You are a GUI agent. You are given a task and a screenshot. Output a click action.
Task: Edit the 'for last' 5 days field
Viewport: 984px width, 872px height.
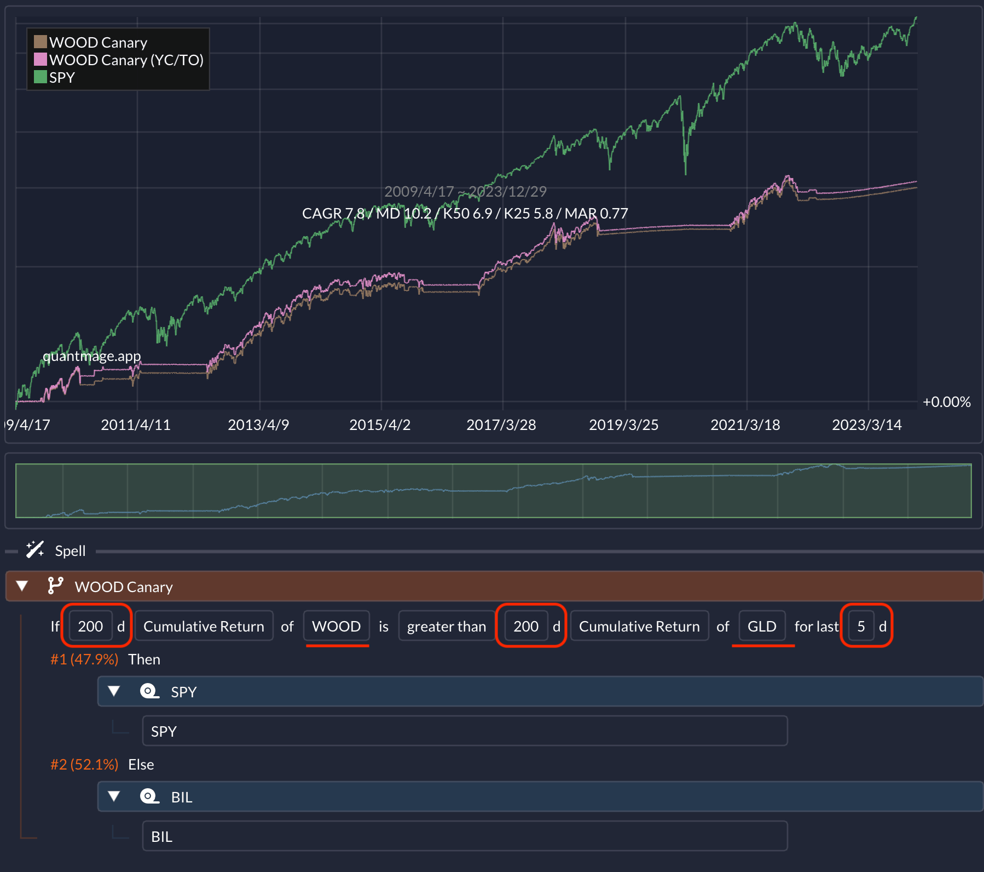[861, 626]
